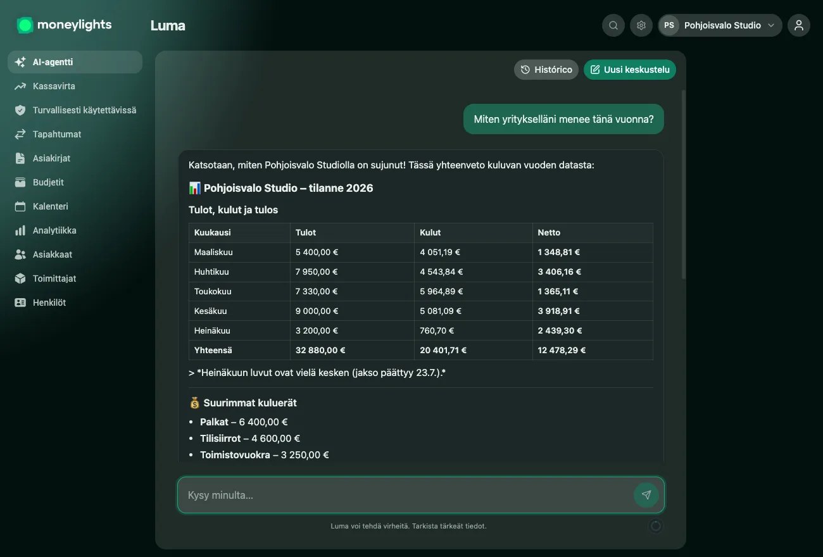823x557 pixels.
Task: Open the Kalenteri section
Action: pyautogui.click(x=75, y=206)
